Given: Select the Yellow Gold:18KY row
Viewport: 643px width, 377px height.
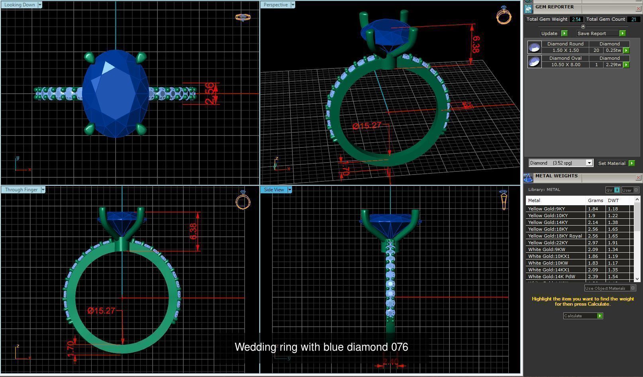Looking at the screenshot, I should (580, 229).
